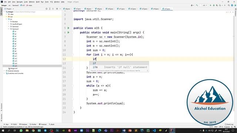Open the Problems tool window
This screenshot has width=237, height=133.
(23, 125)
